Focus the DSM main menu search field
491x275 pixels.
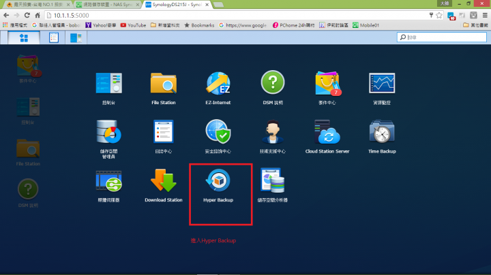pyautogui.click(x=441, y=37)
